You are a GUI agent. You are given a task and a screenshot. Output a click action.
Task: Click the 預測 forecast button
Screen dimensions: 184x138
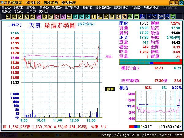[x=110, y=89]
